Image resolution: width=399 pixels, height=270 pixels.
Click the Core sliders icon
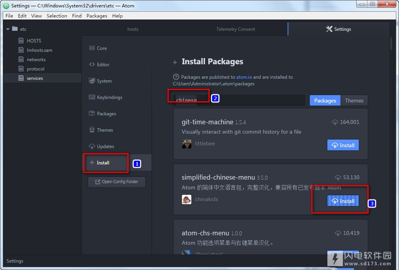tap(92, 48)
